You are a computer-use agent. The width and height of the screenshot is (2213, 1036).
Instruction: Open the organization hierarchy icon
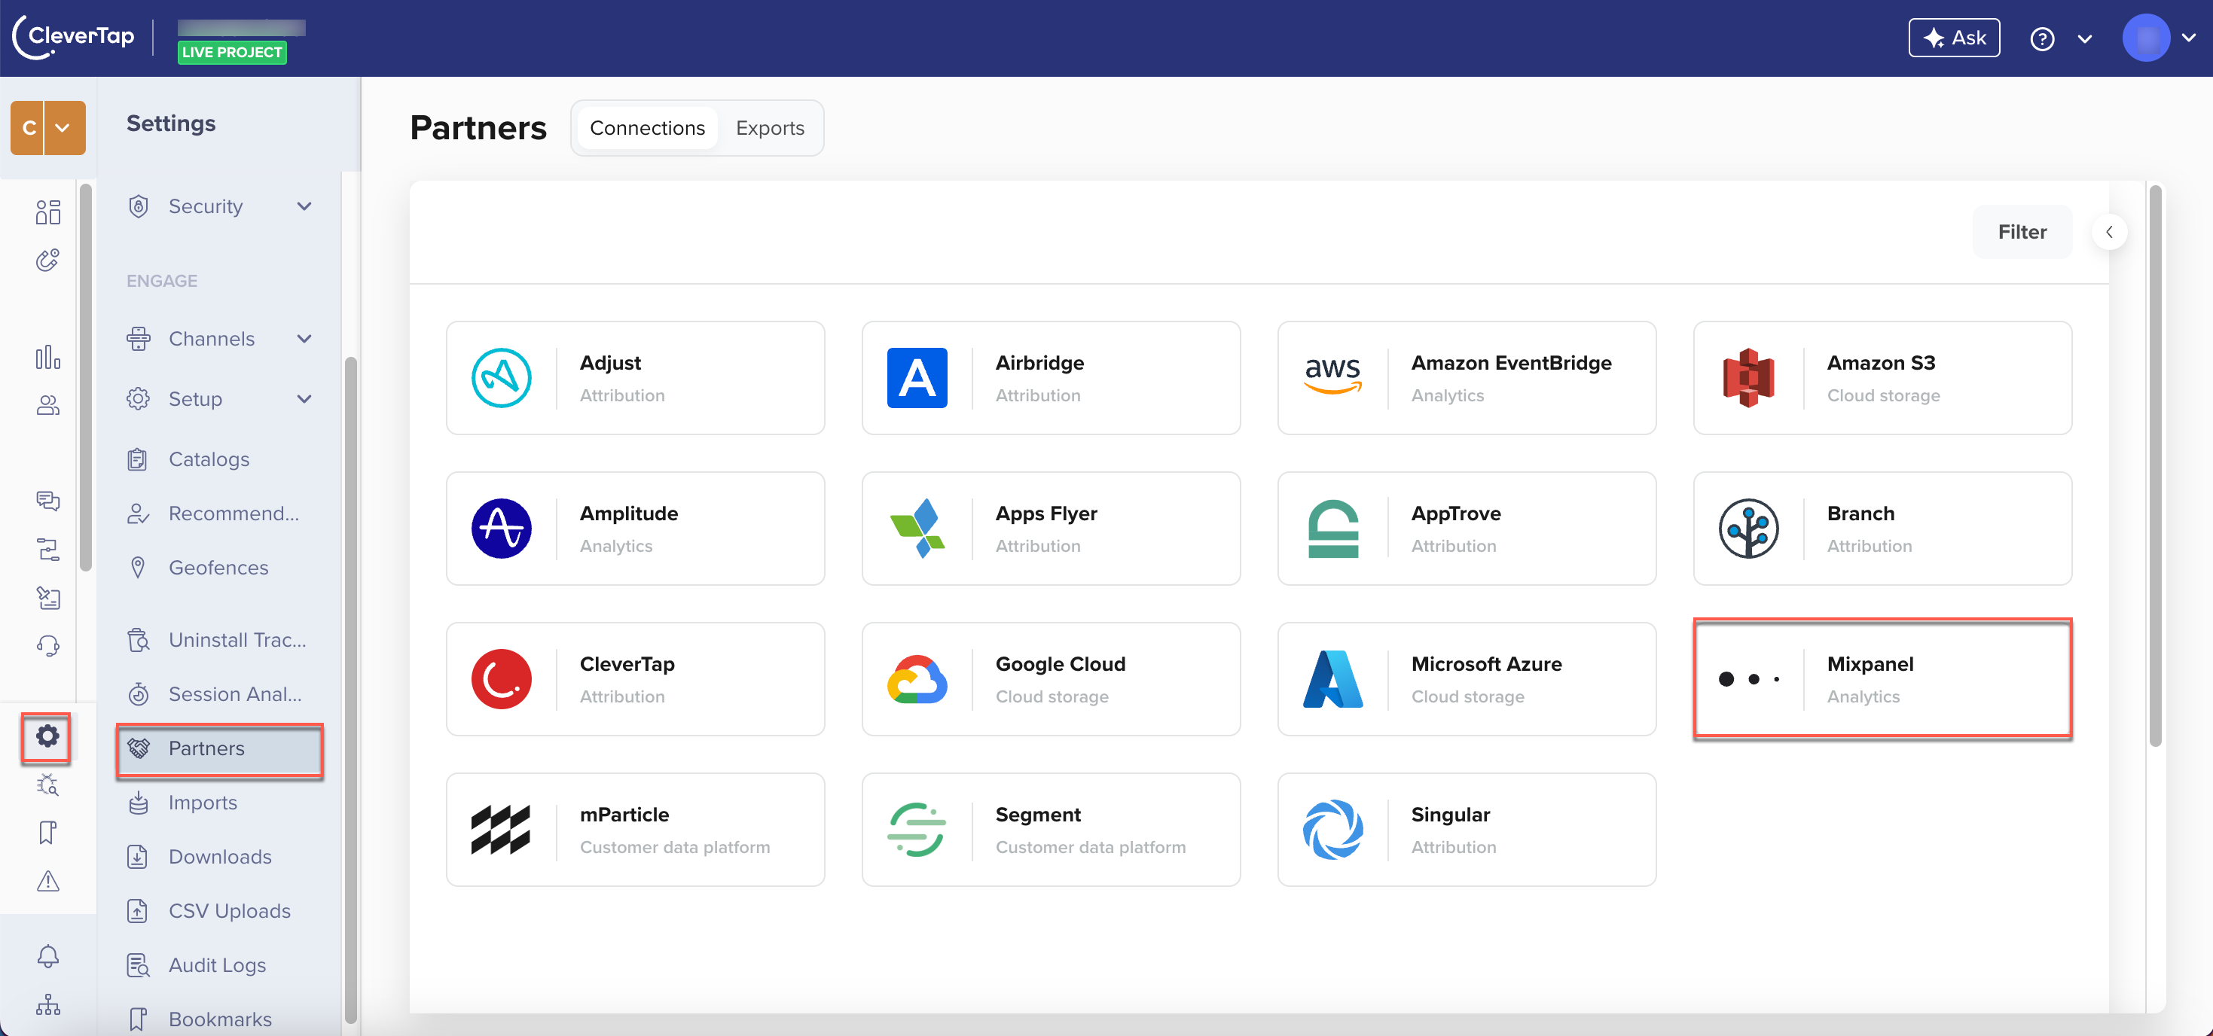pyautogui.click(x=48, y=1004)
